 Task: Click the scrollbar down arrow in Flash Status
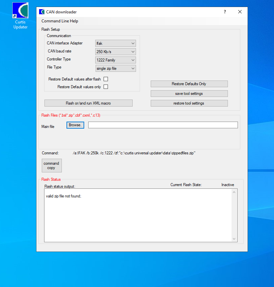click(x=234, y=239)
